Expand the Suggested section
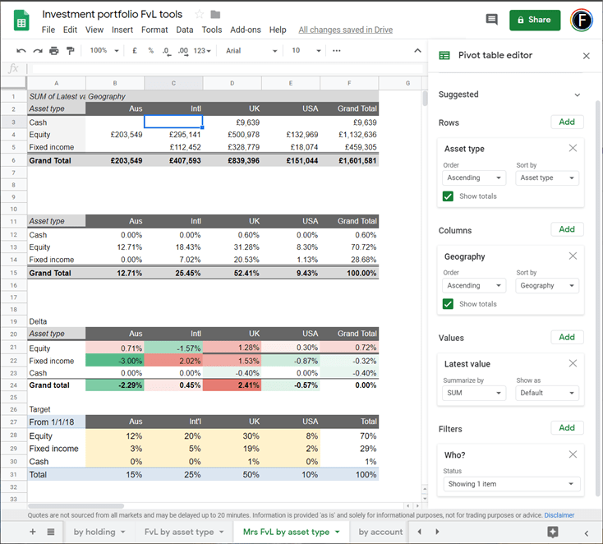The height and width of the screenshot is (544, 603). [577, 95]
